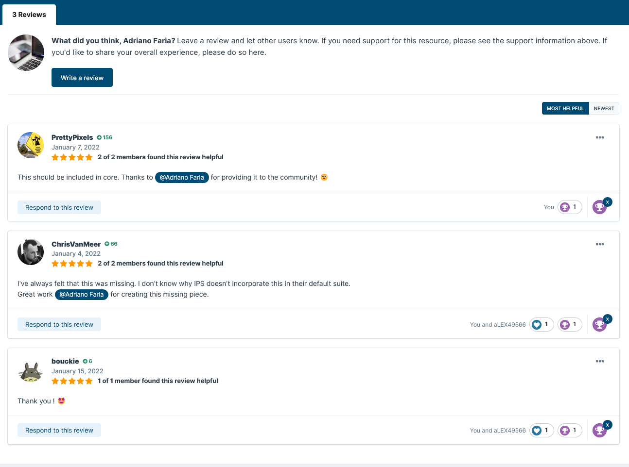Sort reviews by Newest
This screenshot has height=467, width=629.
(x=604, y=108)
